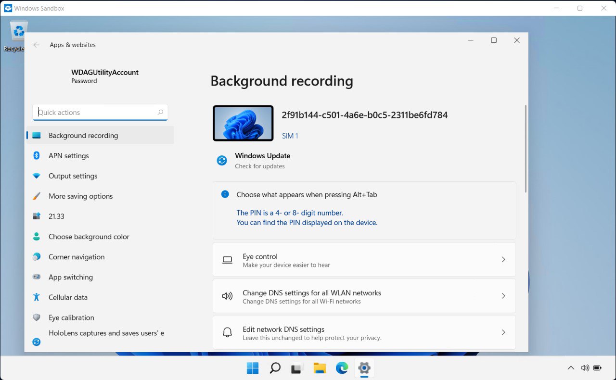Click the Bluetooth icon beside APN settings
The image size is (616, 380).
point(37,155)
